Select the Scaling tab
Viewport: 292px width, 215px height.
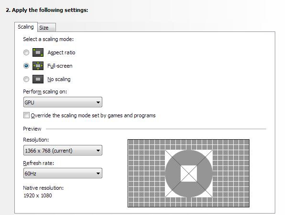click(26, 27)
